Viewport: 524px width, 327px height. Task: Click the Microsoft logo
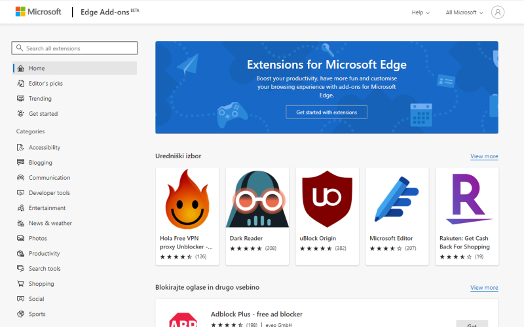39,12
